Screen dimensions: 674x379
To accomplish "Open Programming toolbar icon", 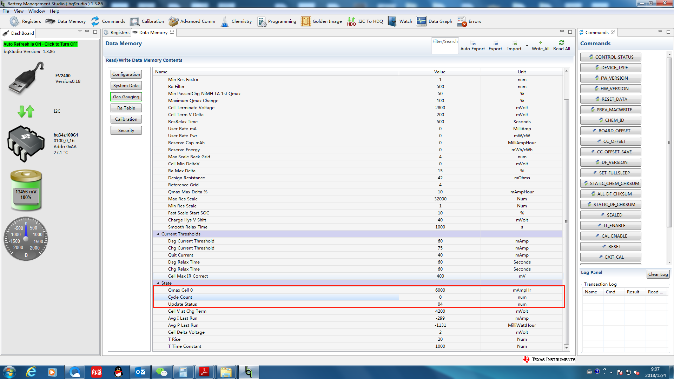I will pyautogui.click(x=262, y=21).
